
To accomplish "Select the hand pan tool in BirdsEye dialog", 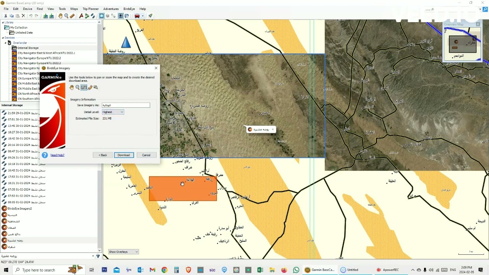I will pos(71,87).
